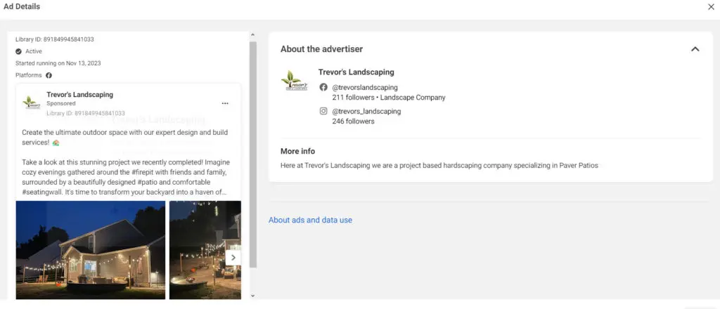Click the ad preview scroll up arrow
The image size is (720, 309).
coord(252,35)
